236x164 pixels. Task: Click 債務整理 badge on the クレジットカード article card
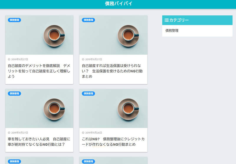coord(88,94)
